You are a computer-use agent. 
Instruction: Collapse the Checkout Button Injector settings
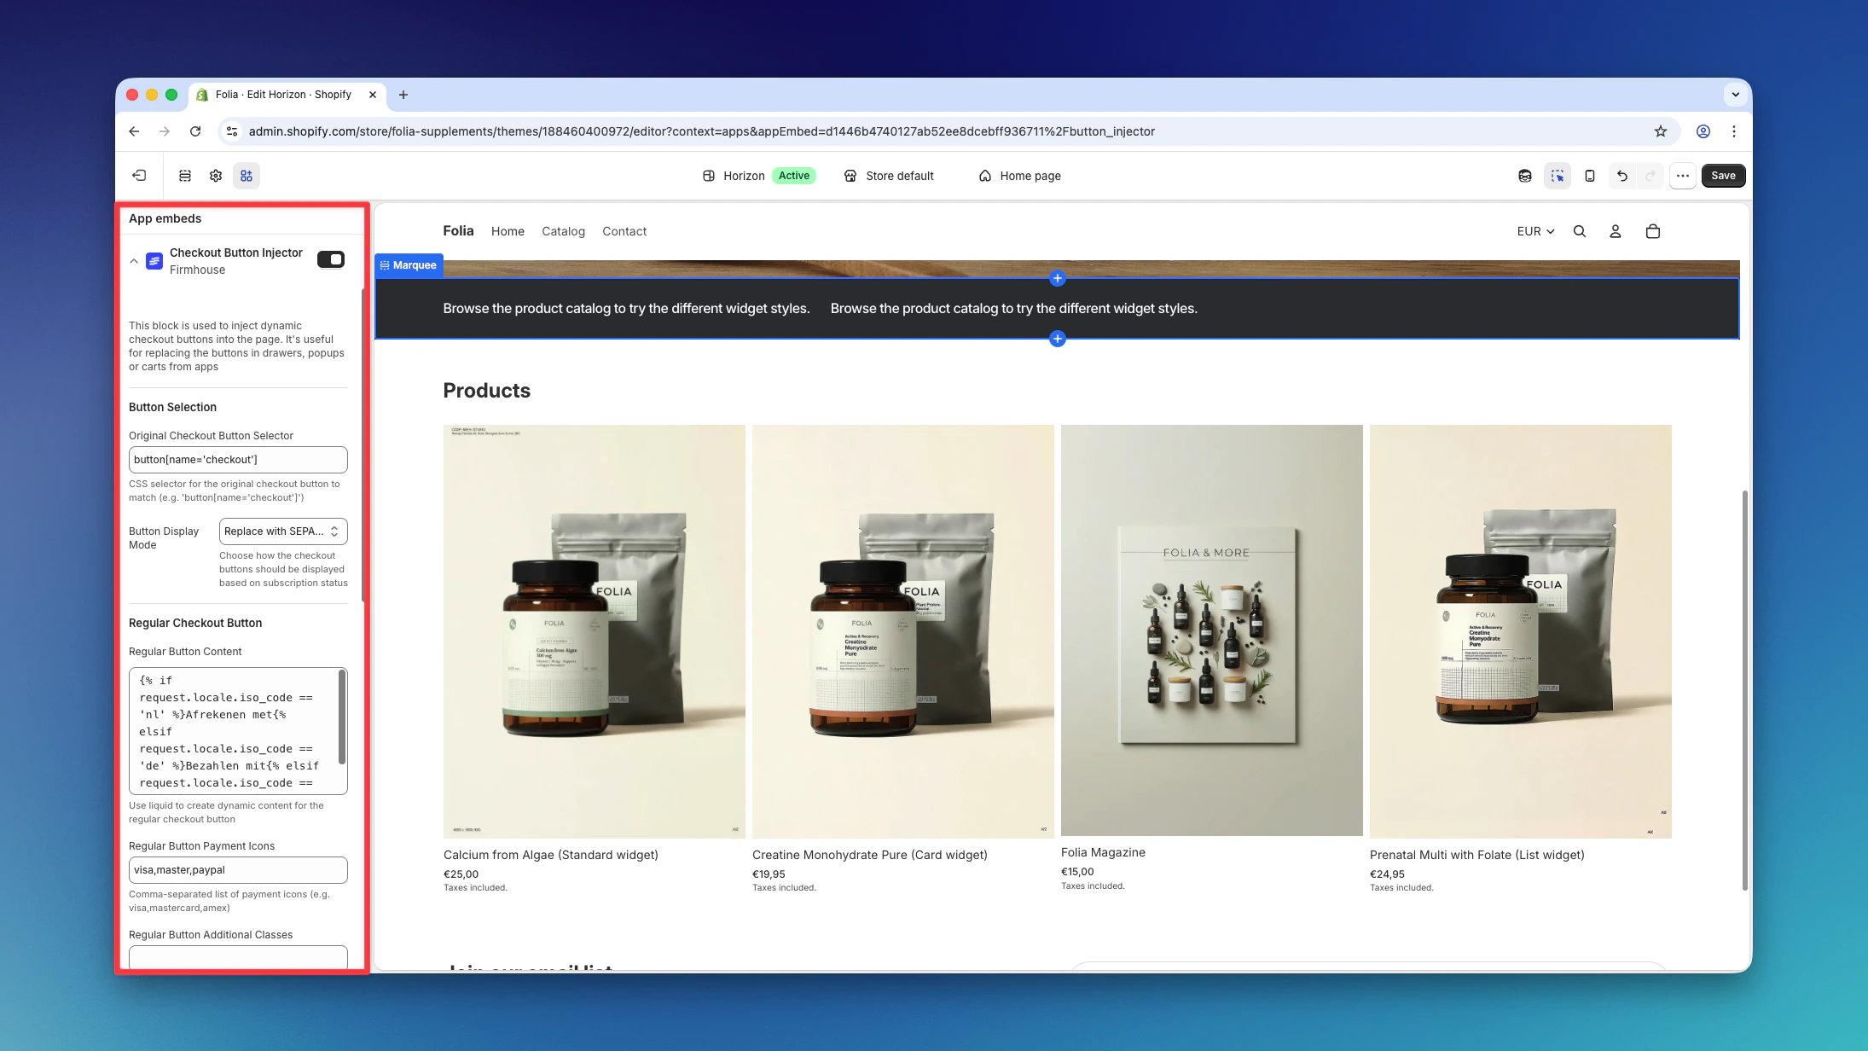[134, 261]
